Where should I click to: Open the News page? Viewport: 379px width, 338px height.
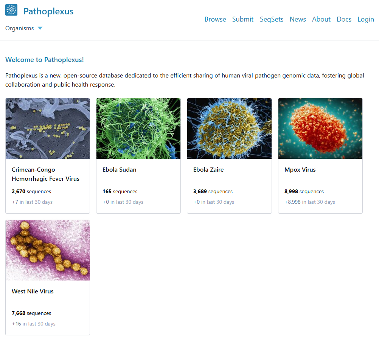click(298, 19)
